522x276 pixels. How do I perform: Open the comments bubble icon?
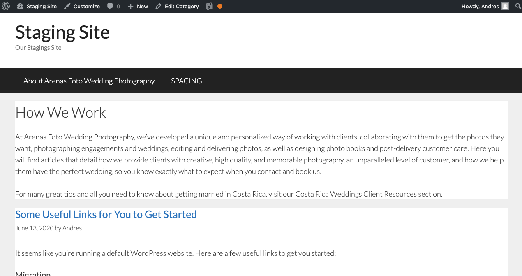tap(110, 6)
